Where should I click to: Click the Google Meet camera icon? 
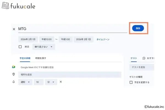[x=13, y=67]
